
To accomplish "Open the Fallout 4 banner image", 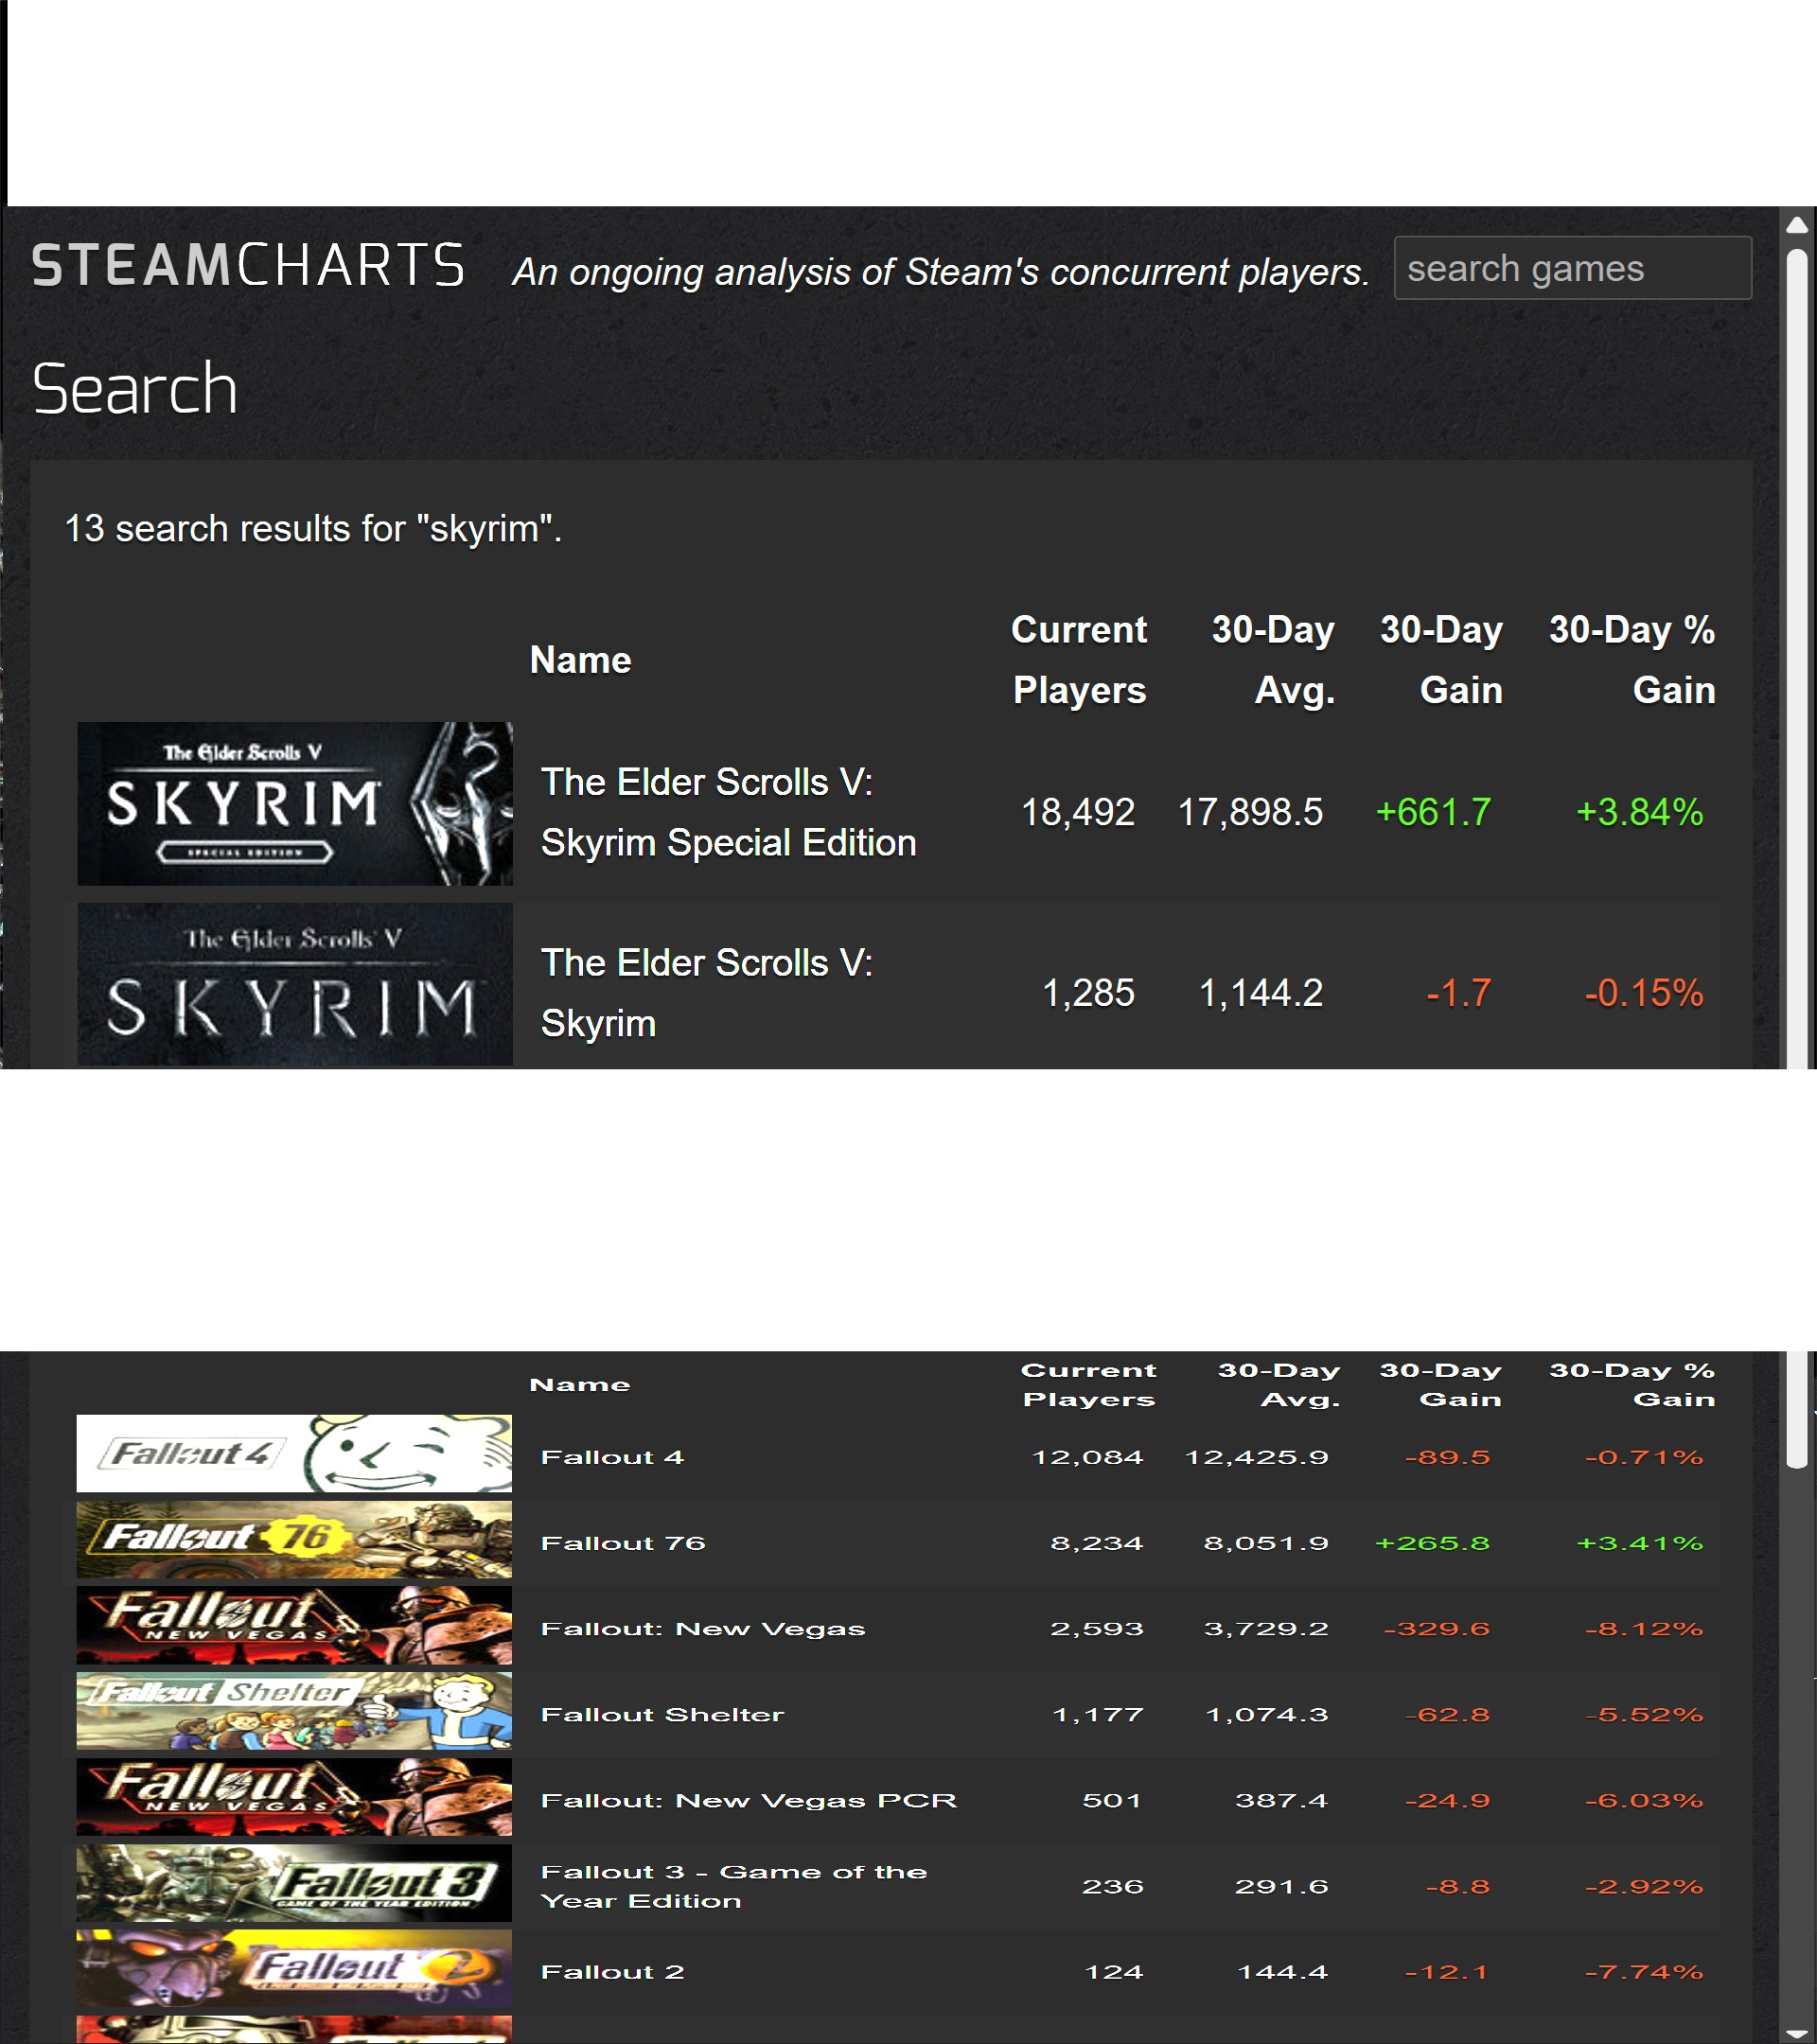I will tap(294, 1453).
